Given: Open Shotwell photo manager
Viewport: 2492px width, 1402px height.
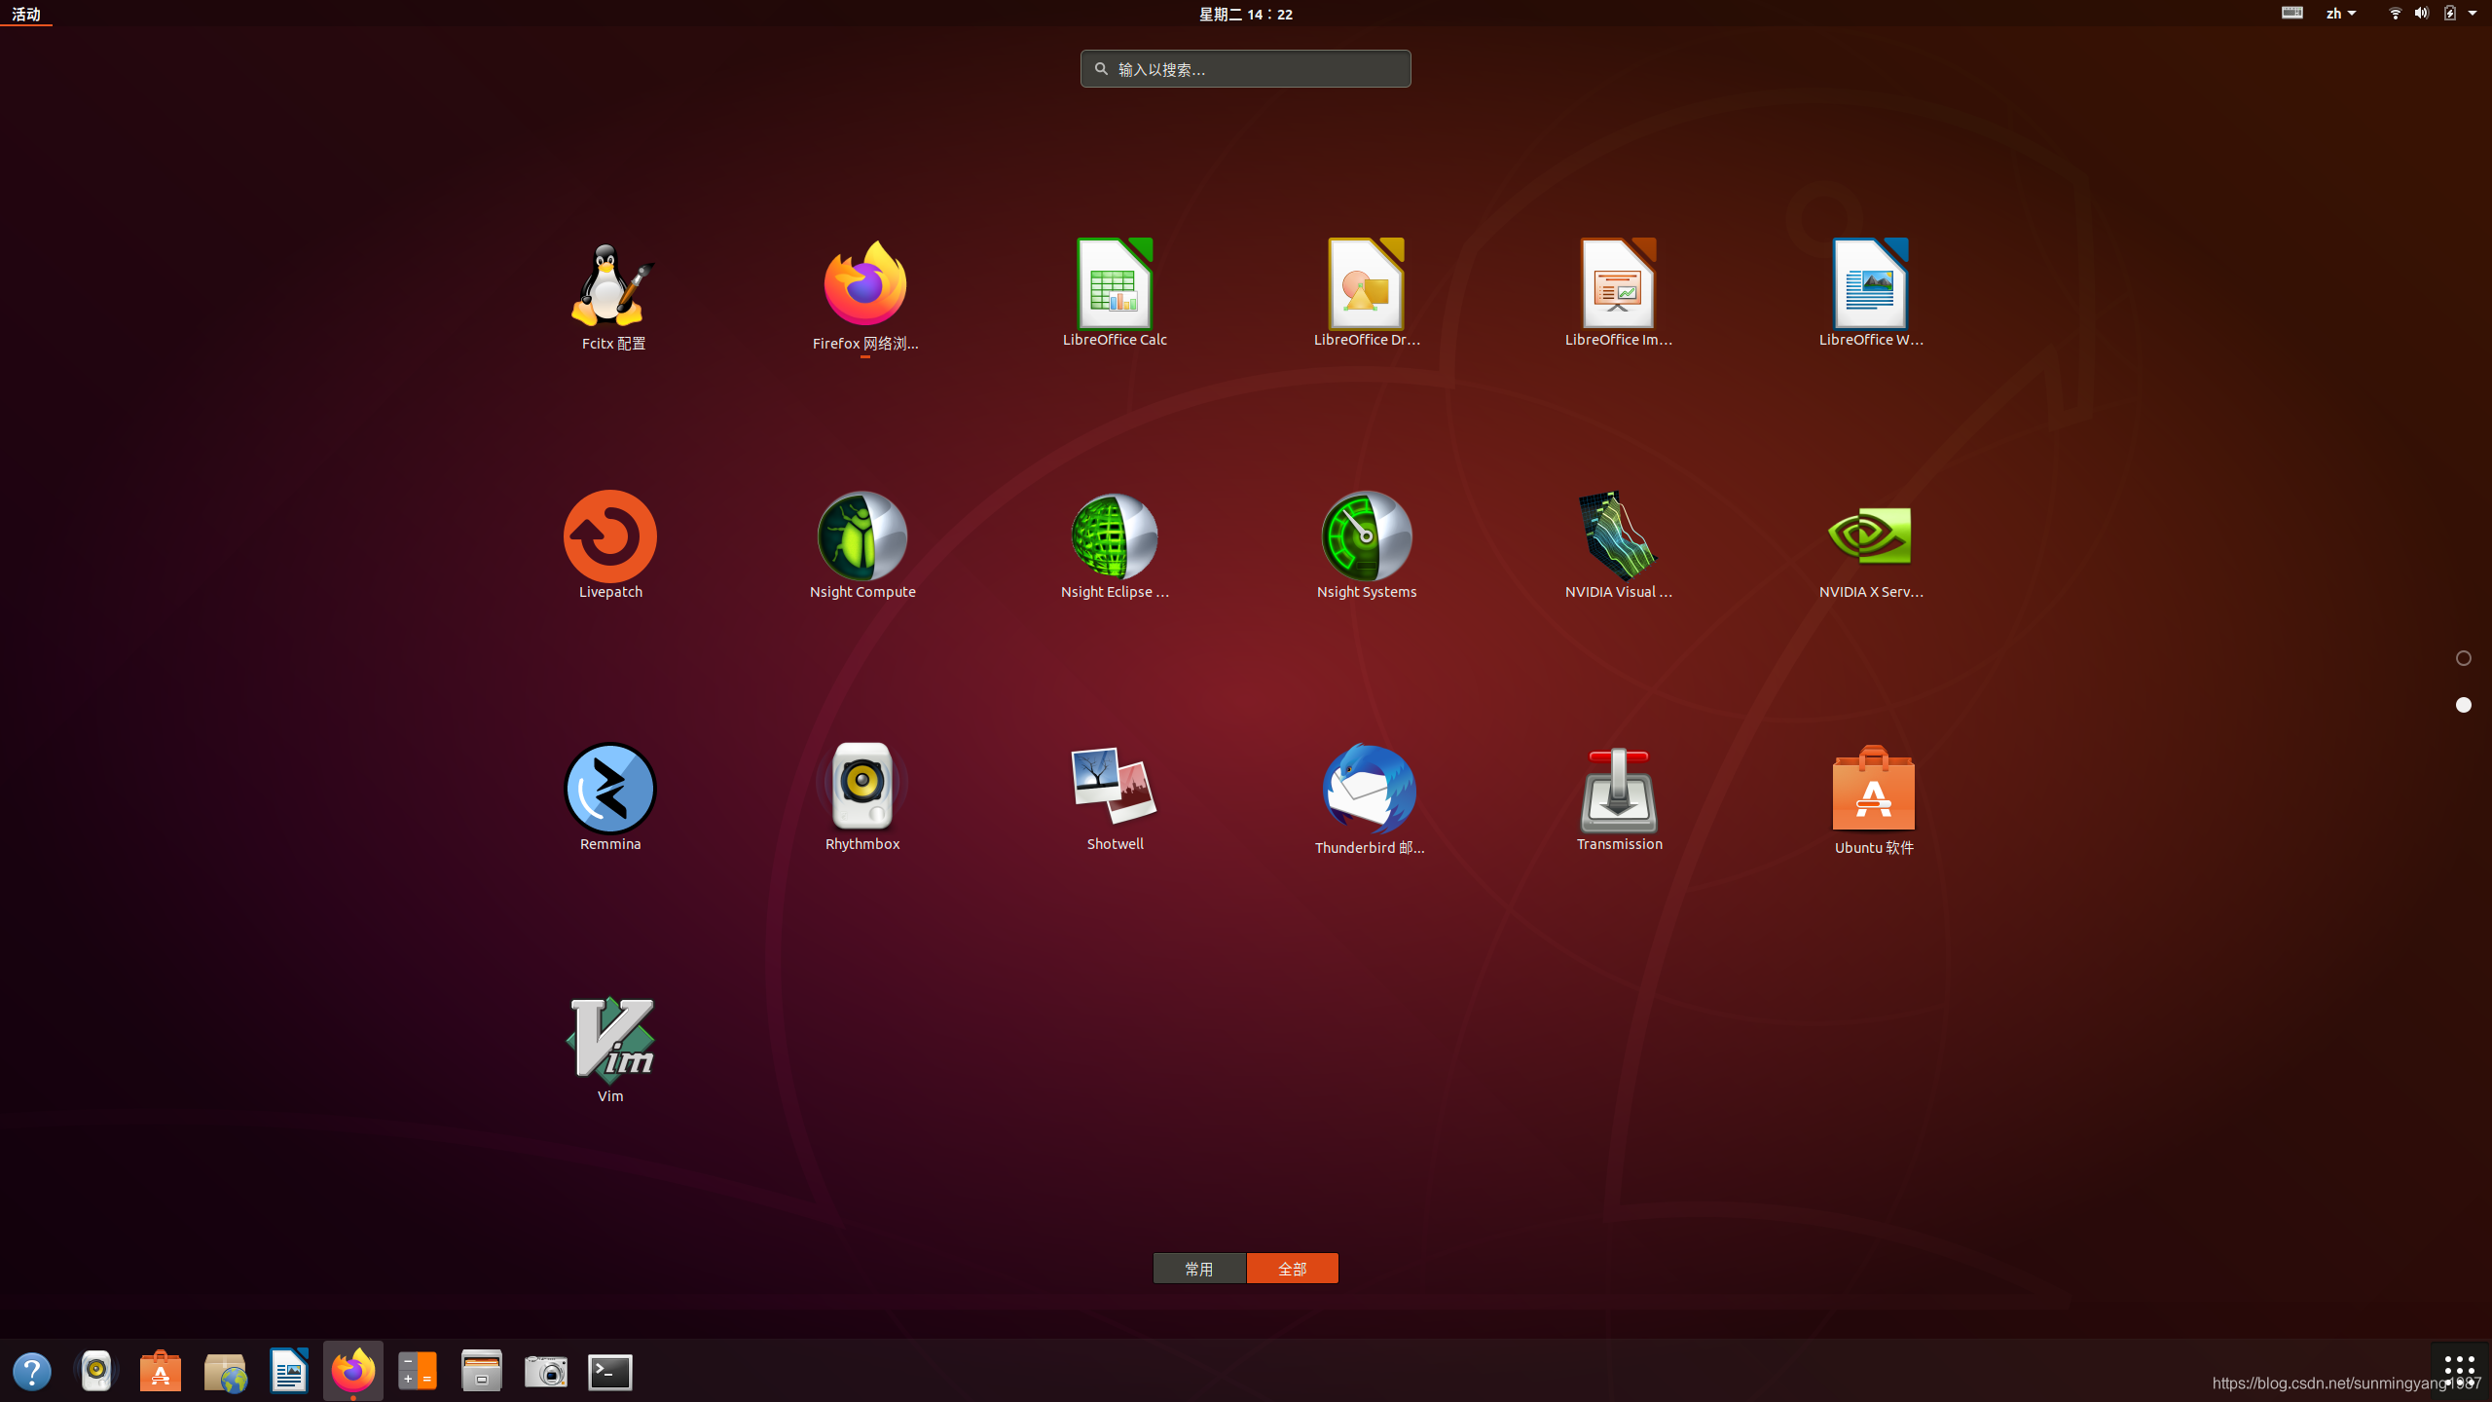Looking at the screenshot, I should pos(1115,788).
